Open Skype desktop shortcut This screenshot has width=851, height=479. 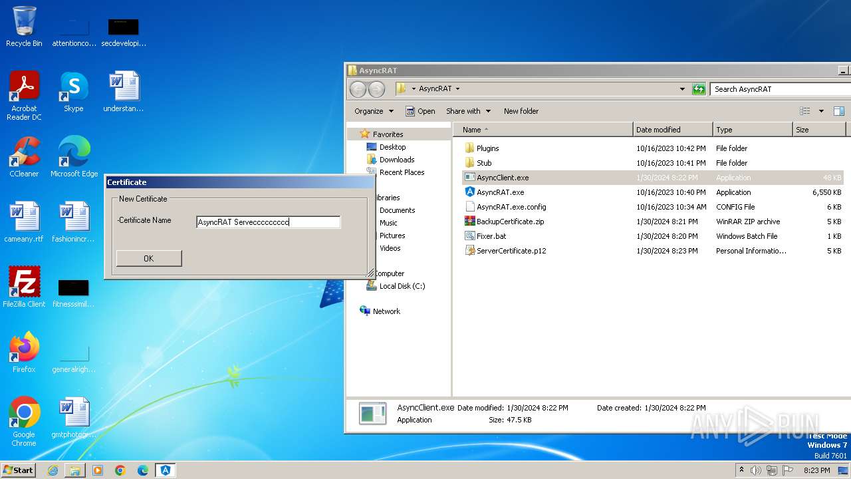coord(74,92)
